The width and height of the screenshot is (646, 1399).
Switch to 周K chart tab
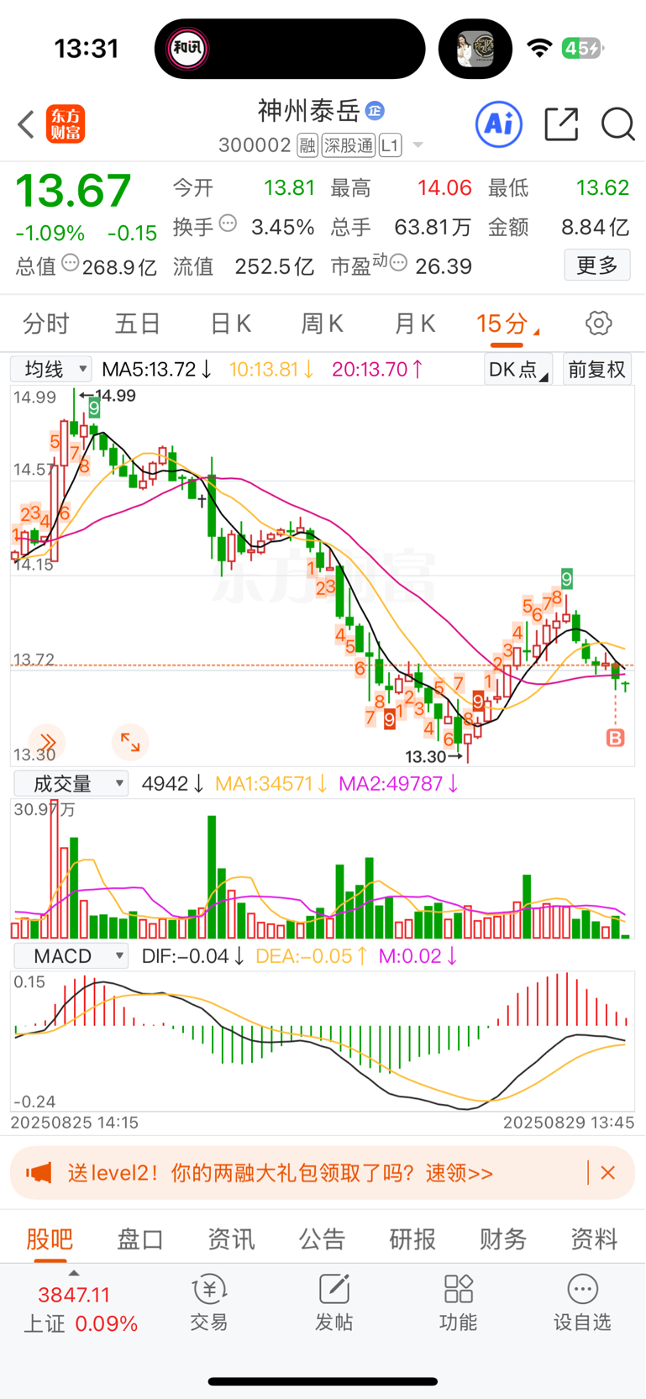pyautogui.click(x=322, y=323)
